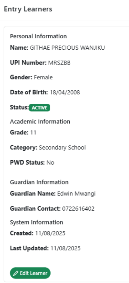Click the Status label text

coord(19,107)
